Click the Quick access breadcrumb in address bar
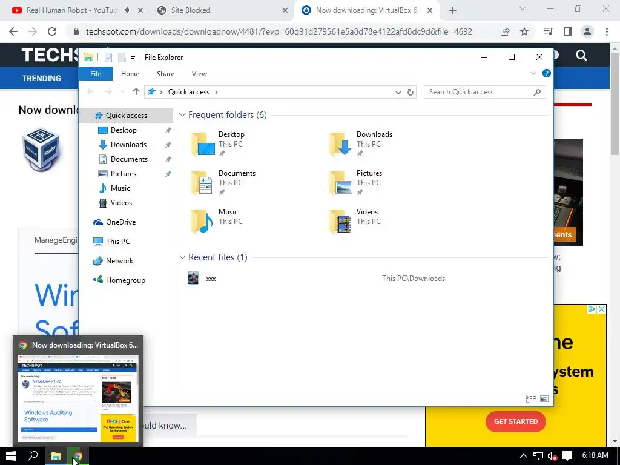620x465 pixels. (x=189, y=92)
